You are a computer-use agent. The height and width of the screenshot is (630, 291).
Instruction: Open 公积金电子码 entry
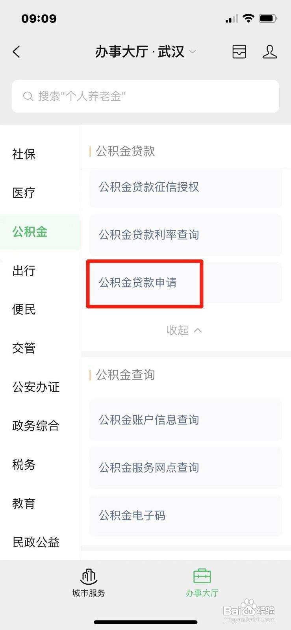pyautogui.click(x=185, y=515)
